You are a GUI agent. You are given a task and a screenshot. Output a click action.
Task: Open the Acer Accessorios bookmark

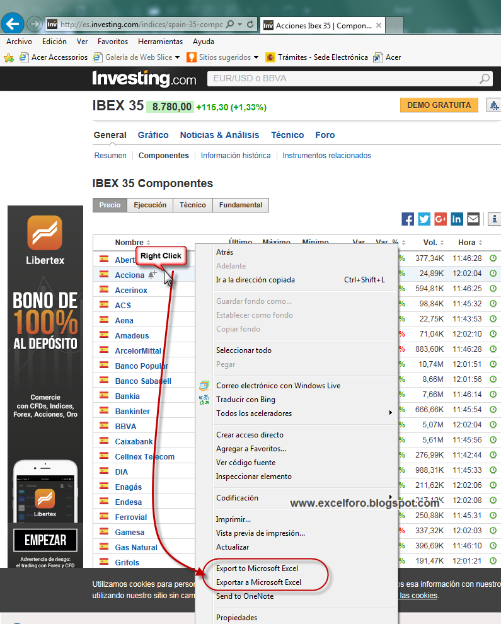(54, 57)
